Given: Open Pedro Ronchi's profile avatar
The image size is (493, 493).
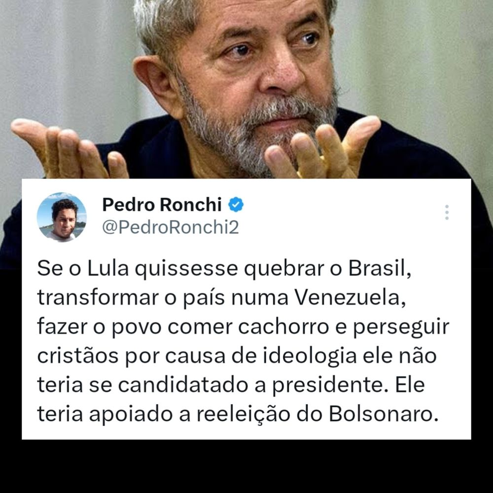Looking at the screenshot, I should (62, 217).
